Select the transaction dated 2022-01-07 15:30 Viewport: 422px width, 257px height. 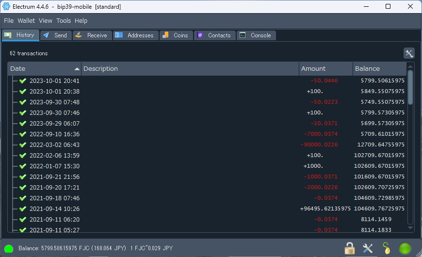point(207,166)
